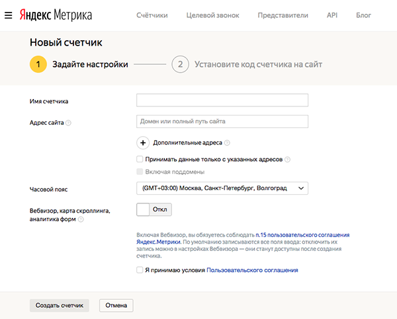Toggle the Вебвизор switch labeled Откл
The width and height of the screenshot is (397, 319).
[x=154, y=209]
